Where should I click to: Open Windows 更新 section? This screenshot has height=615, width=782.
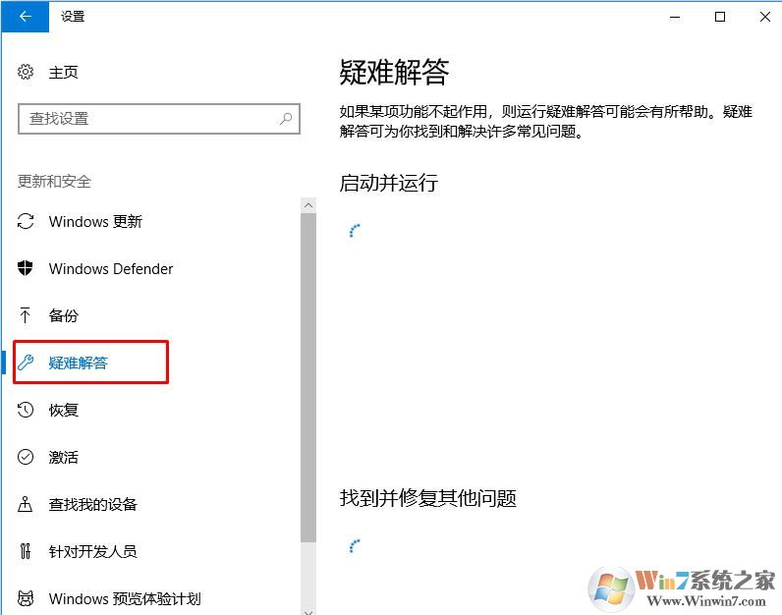click(x=95, y=221)
